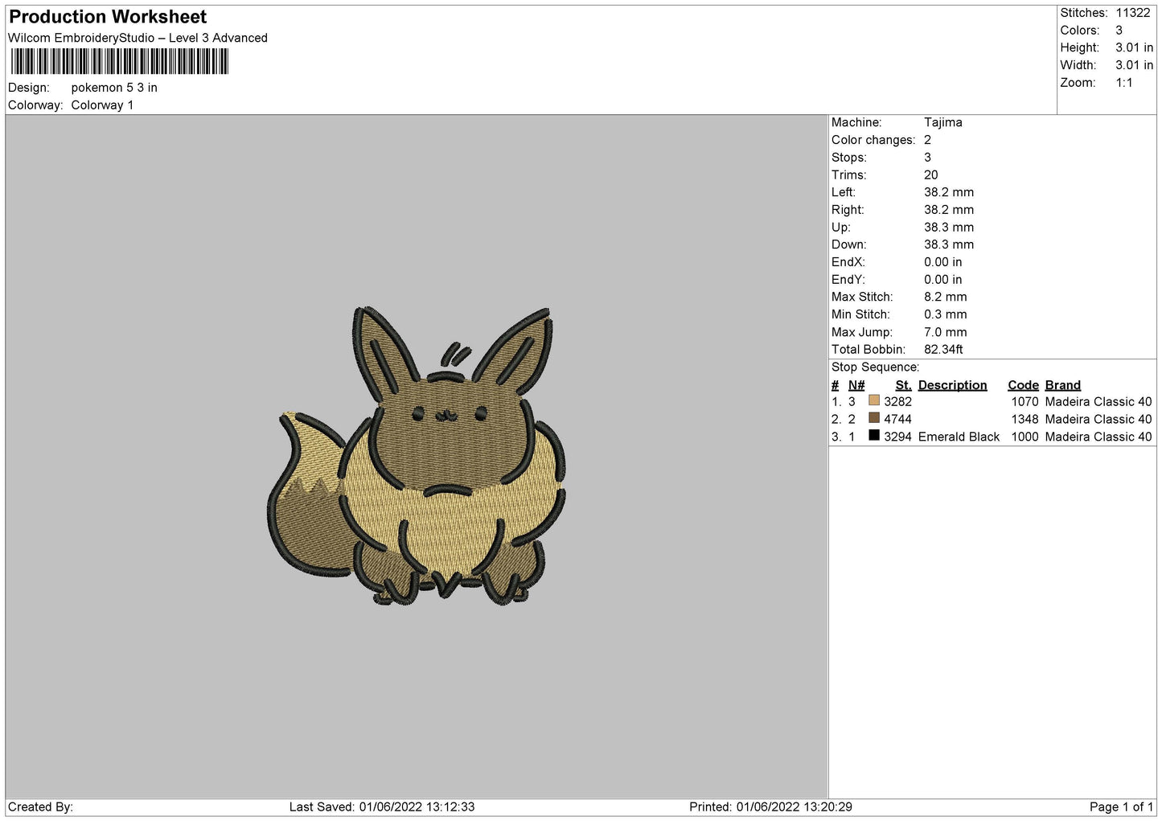Click thread code 1000
The width and height of the screenshot is (1162, 821).
pyautogui.click(x=1024, y=437)
